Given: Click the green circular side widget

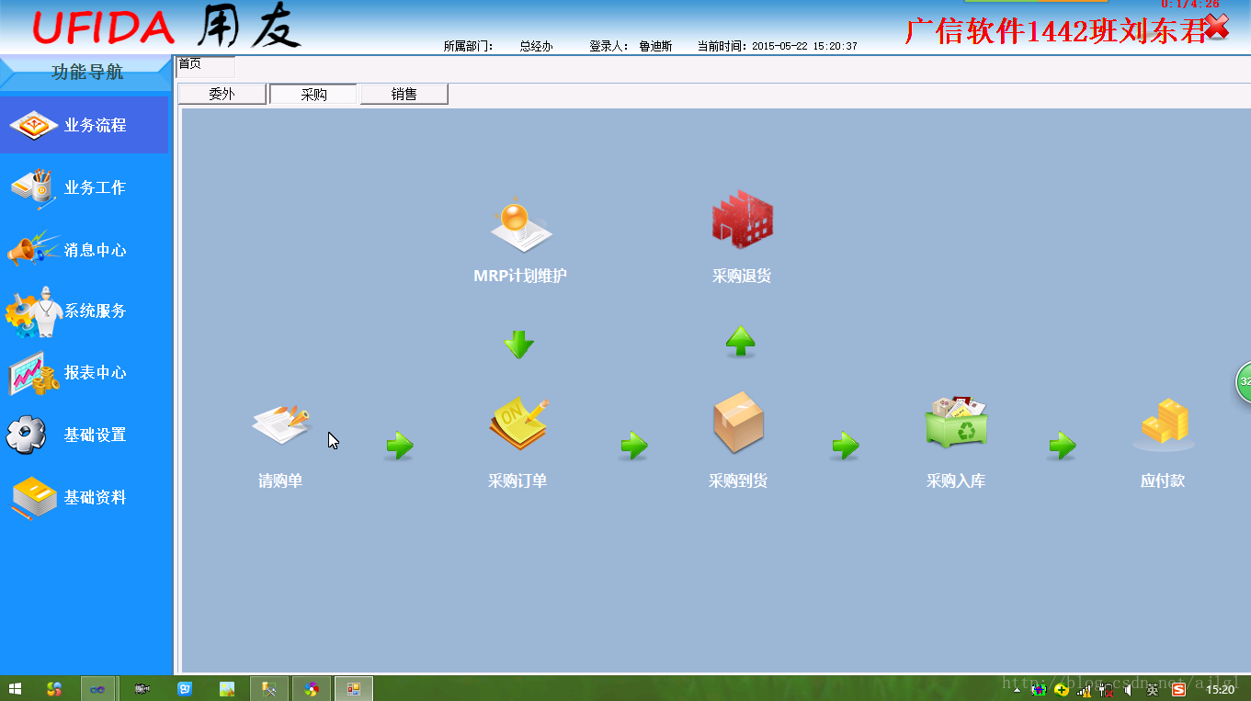Looking at the screenshot, I should 1243,381.
